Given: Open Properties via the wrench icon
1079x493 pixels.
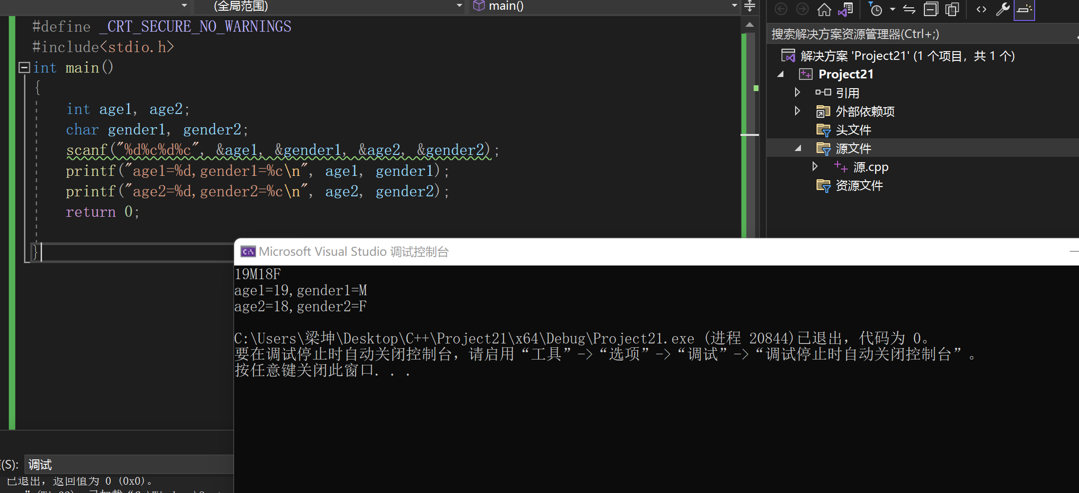Looking at the screenshot, I should (x=1003, y=9).
